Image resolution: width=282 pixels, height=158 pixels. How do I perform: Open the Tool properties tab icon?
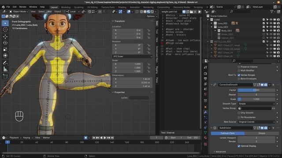[x=205, y=67]
